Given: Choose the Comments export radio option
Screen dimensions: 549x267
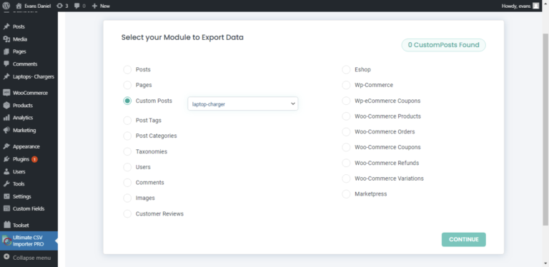Looking at the screenshot, I should click(127, 183).
